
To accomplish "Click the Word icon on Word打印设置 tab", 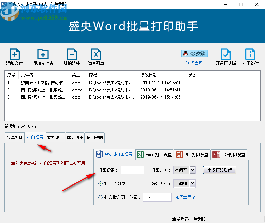I will tap(99, 154).
